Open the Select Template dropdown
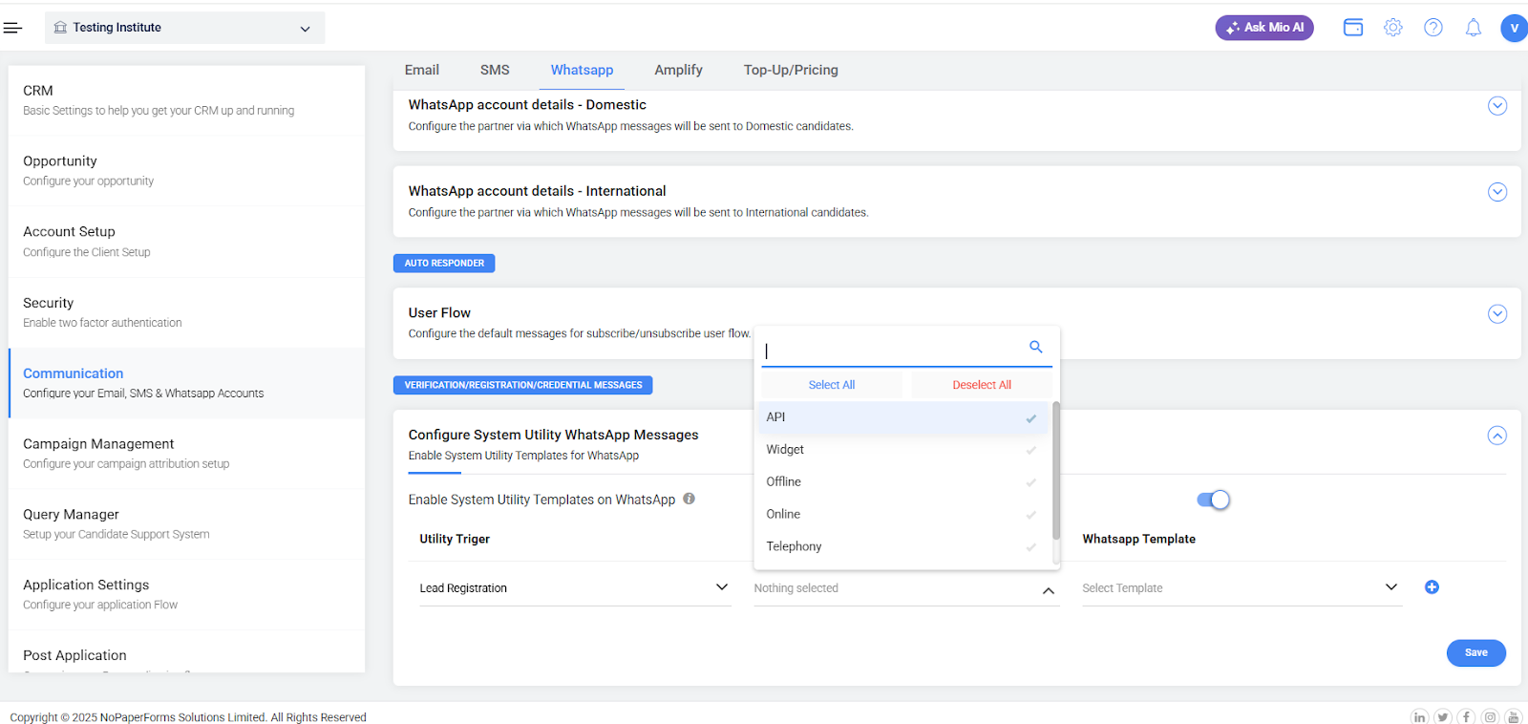1528x724 pixels. click(1240, 588)
